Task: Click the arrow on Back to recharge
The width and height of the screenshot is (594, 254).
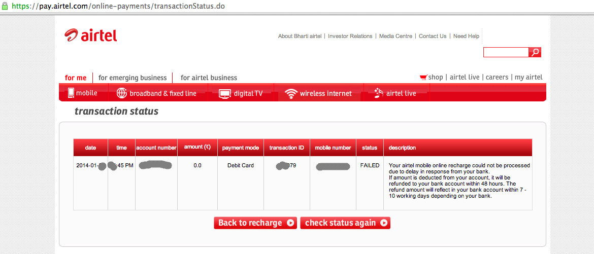Action: coord(290,223)
